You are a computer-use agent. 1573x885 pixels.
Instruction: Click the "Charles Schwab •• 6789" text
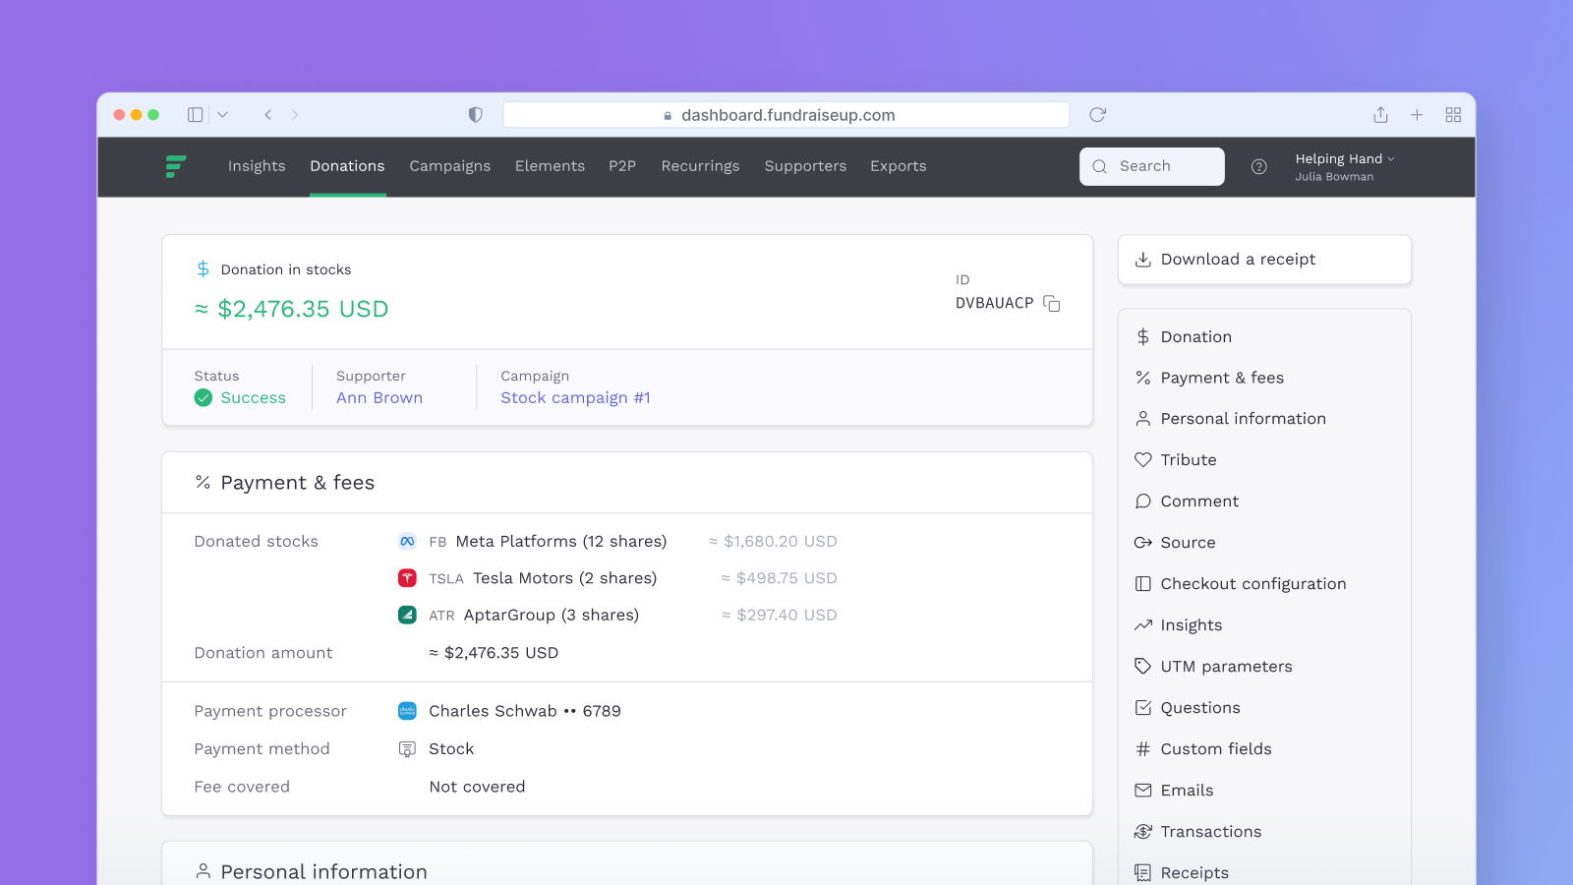[525, 711]
